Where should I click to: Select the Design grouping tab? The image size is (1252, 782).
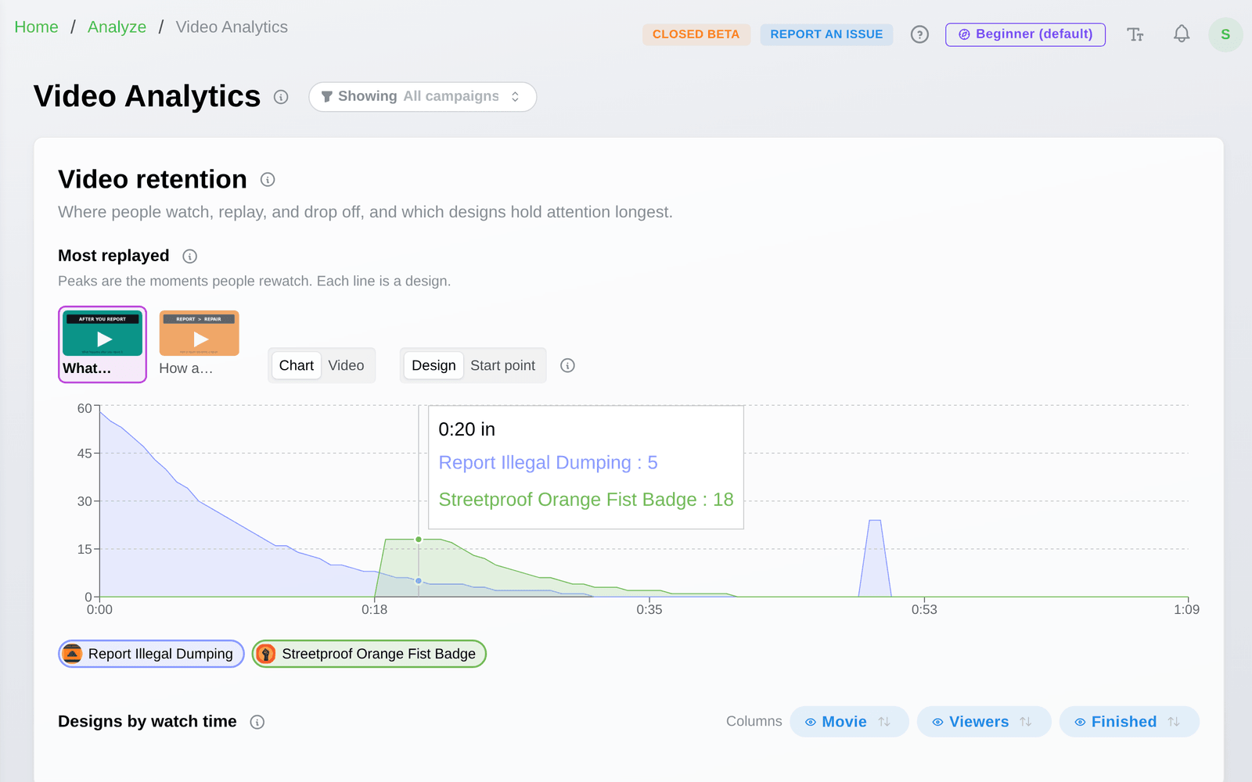[434, 365]
